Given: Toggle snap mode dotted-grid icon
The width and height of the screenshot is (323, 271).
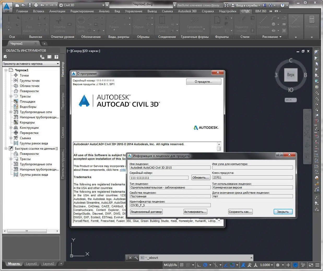Looking at the screenshot, I should coord(188,265).
